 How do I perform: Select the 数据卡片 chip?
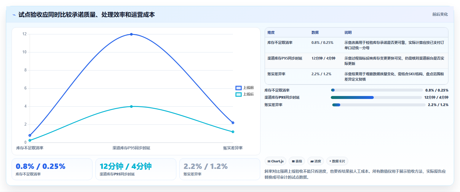coord(337,161)
